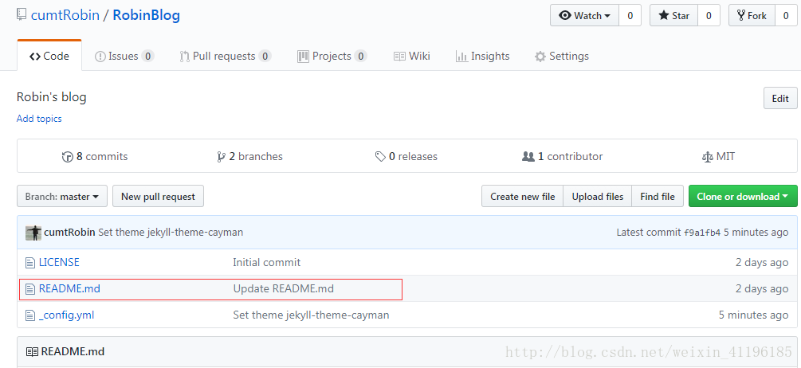The image size is (801, 368).
Task: Expand the Clone or download dropdown
Action: (x=743, y=196)
